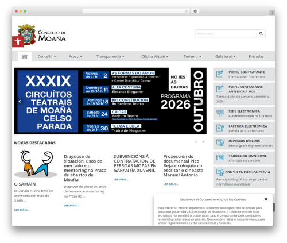This screenshot has width=287, height=243.
Task: Show previous Novas Destacadas items
Action: tap(196, 142)
